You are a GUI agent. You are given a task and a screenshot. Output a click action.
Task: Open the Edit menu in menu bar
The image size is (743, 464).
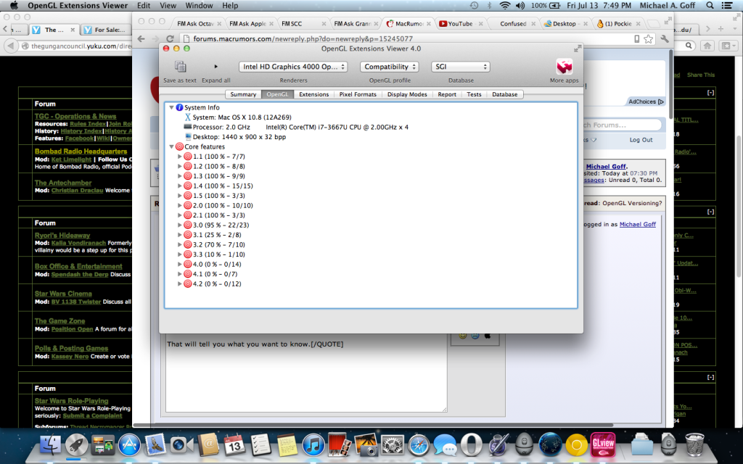click(144, 6)
